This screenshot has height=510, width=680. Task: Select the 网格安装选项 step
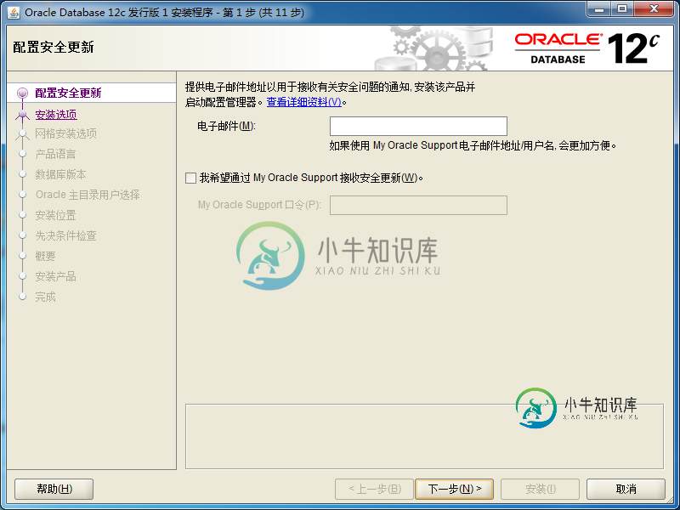point(66,133)
